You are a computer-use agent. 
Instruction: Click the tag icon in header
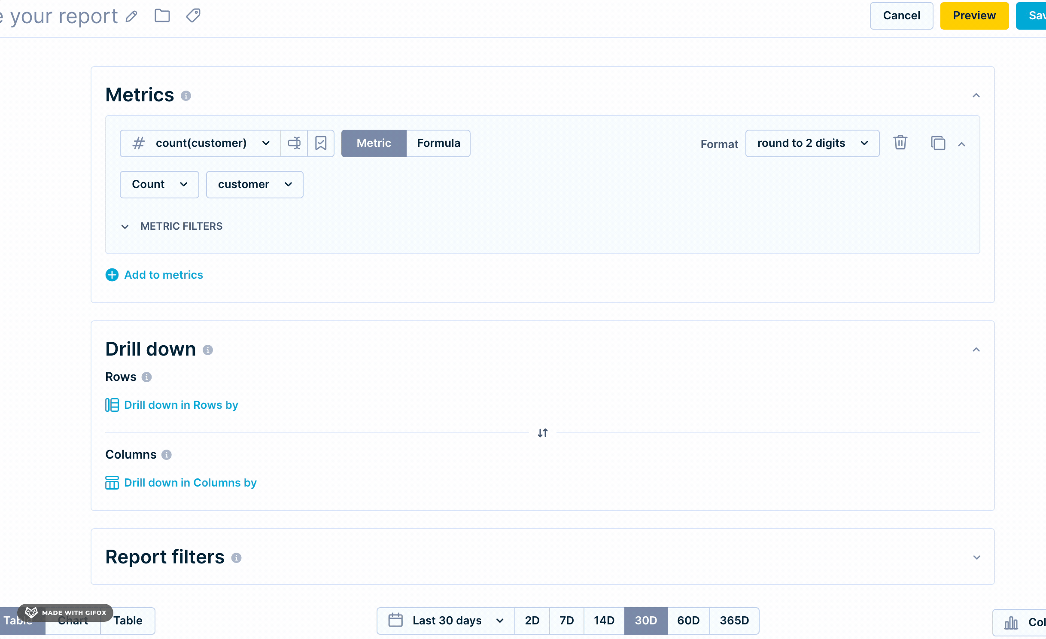coord(193,16)
